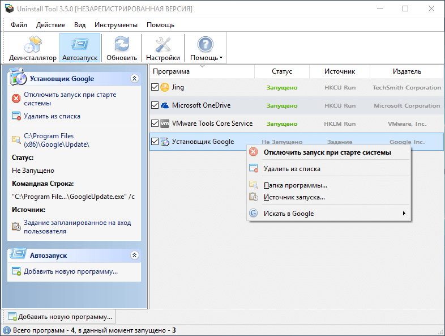
Task: Sort list by Статус column header
Action: pos(281,71)
